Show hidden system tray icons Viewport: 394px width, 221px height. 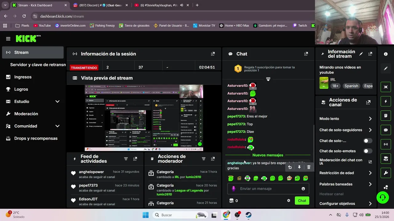tap(331, 215)
